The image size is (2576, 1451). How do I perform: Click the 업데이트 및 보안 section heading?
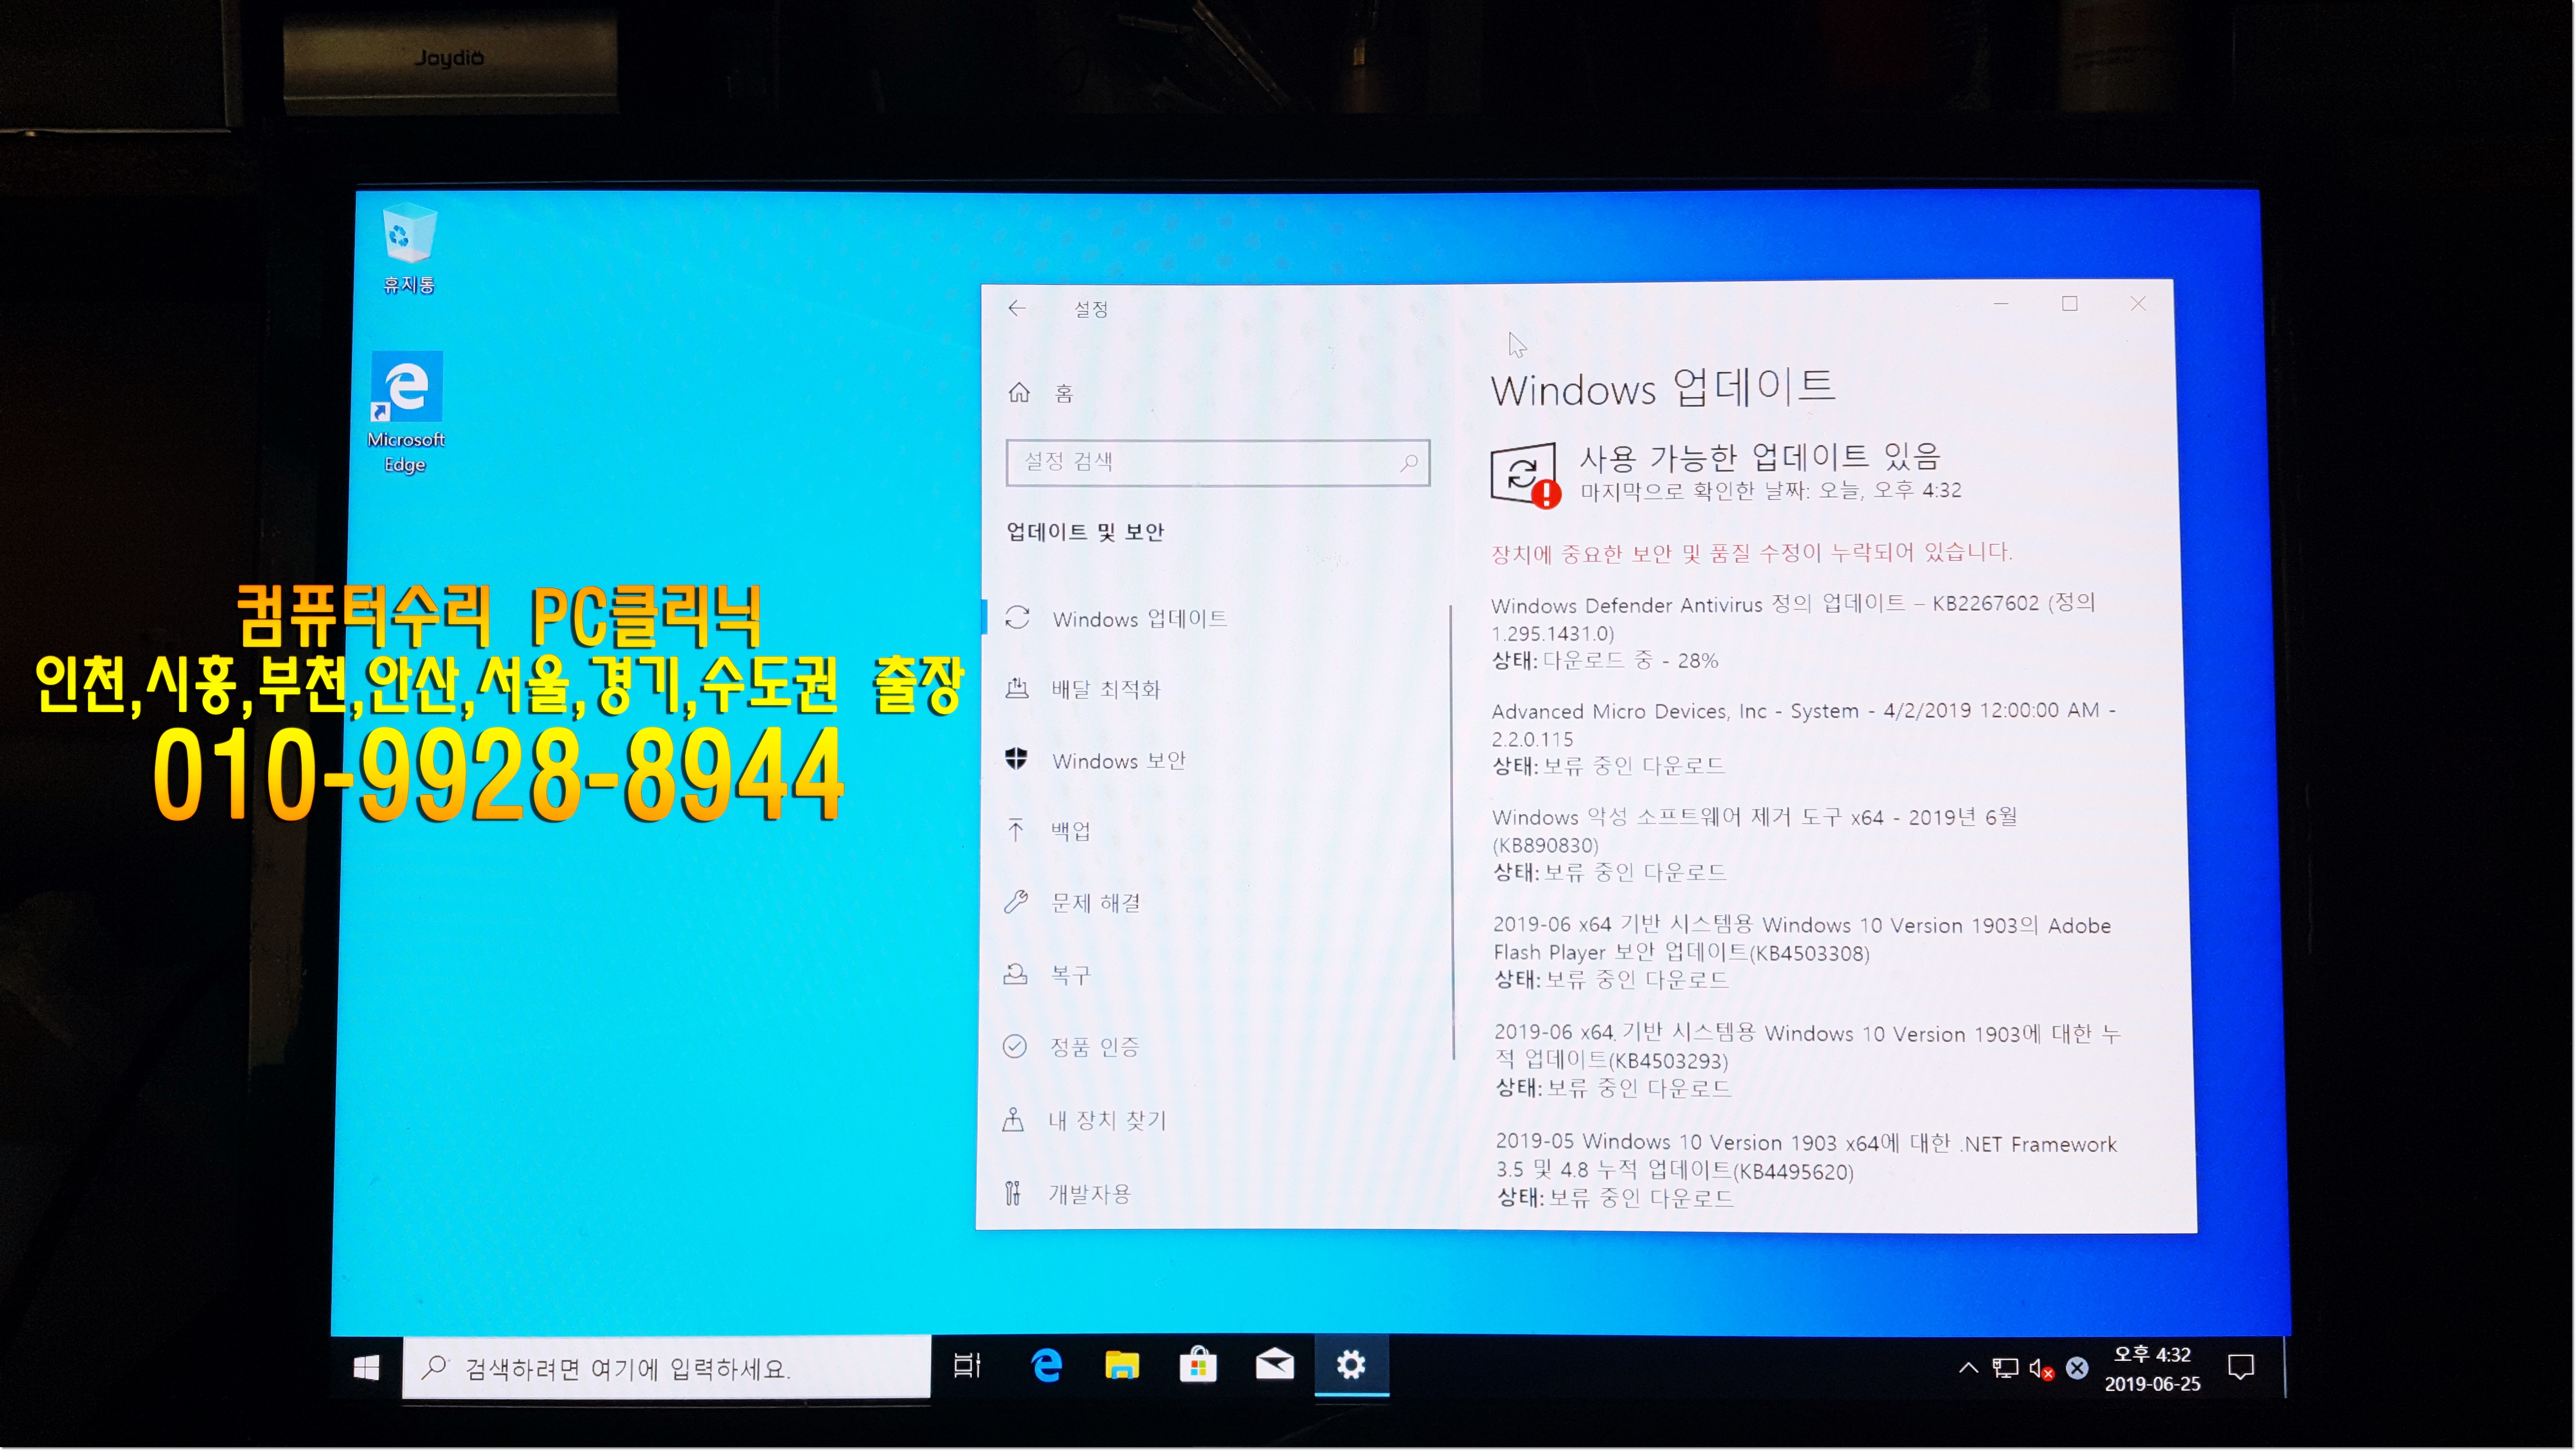pos(1085,532)
